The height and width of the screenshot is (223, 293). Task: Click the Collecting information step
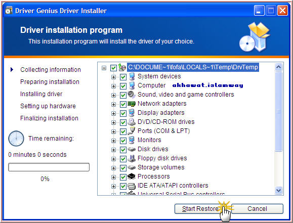tap(51, 69)
